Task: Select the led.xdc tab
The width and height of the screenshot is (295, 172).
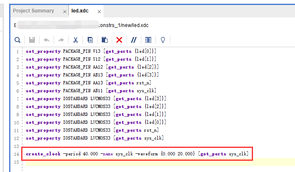Action: click(80, 11)
